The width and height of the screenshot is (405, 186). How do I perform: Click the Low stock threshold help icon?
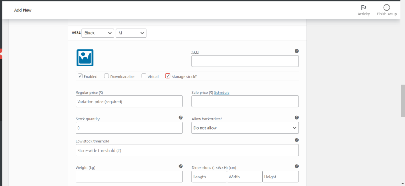(297, 140)
